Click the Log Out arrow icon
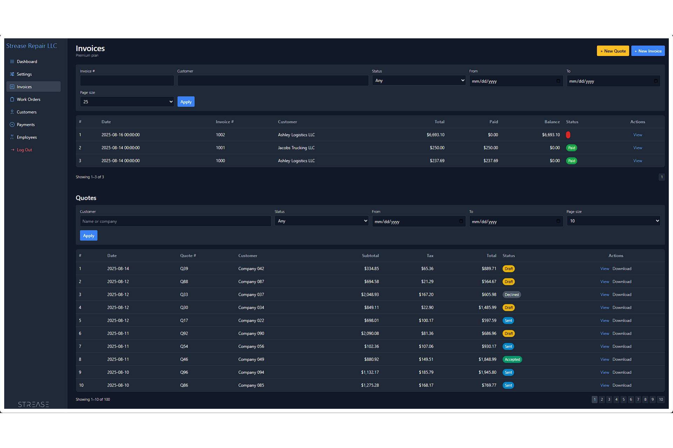Viewport: 673px width, 448px height. coord(12,150)
